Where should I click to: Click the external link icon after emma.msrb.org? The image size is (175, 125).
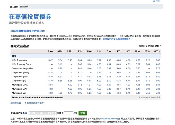tap(119, 119)
